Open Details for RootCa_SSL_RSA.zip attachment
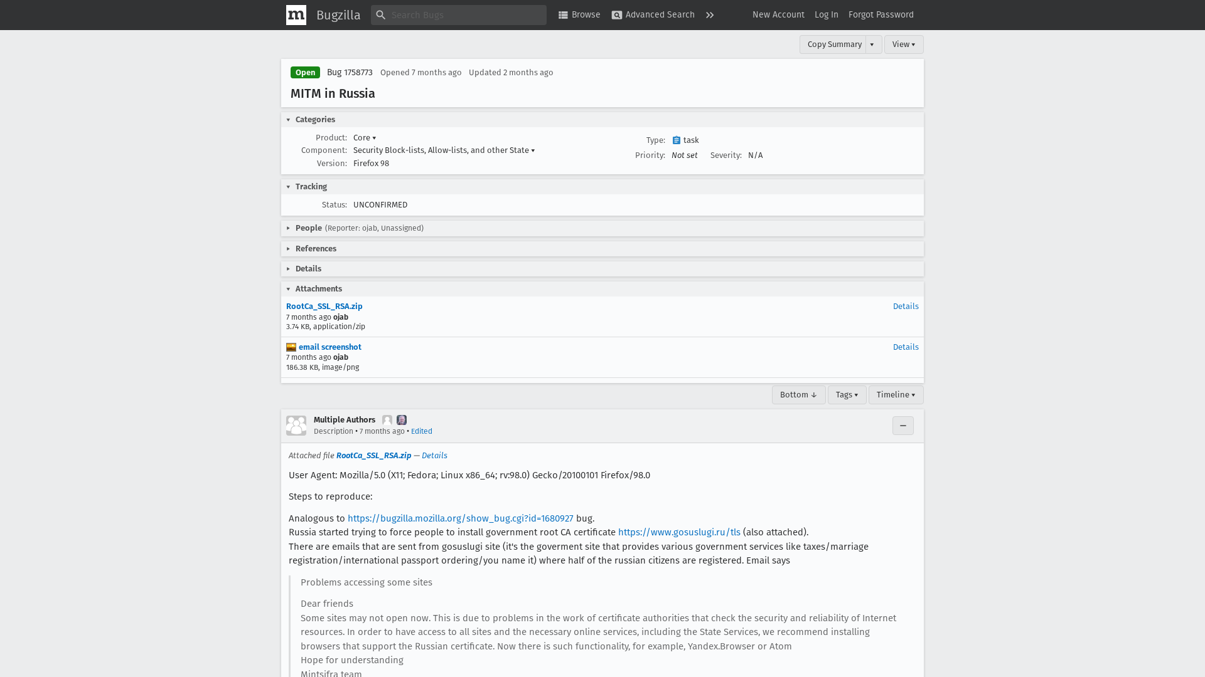This screenshot has height=677, width=1205. 906,307
